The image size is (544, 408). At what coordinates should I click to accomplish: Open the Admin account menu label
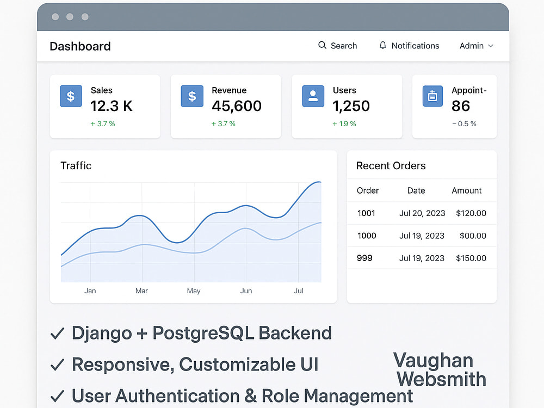tap(472, 46)
